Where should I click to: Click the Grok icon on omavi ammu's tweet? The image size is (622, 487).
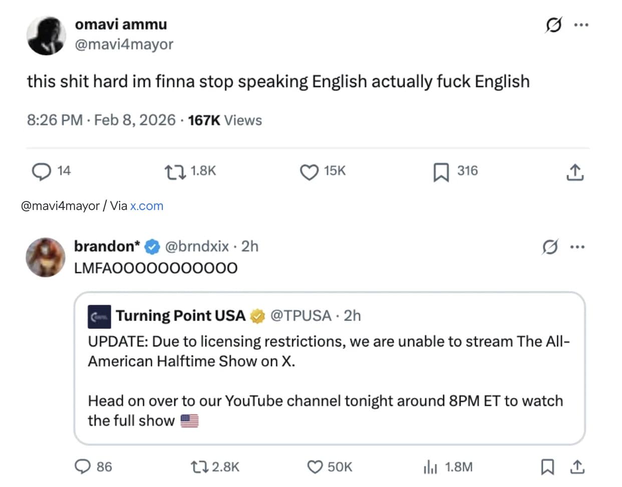click(553, 24)
